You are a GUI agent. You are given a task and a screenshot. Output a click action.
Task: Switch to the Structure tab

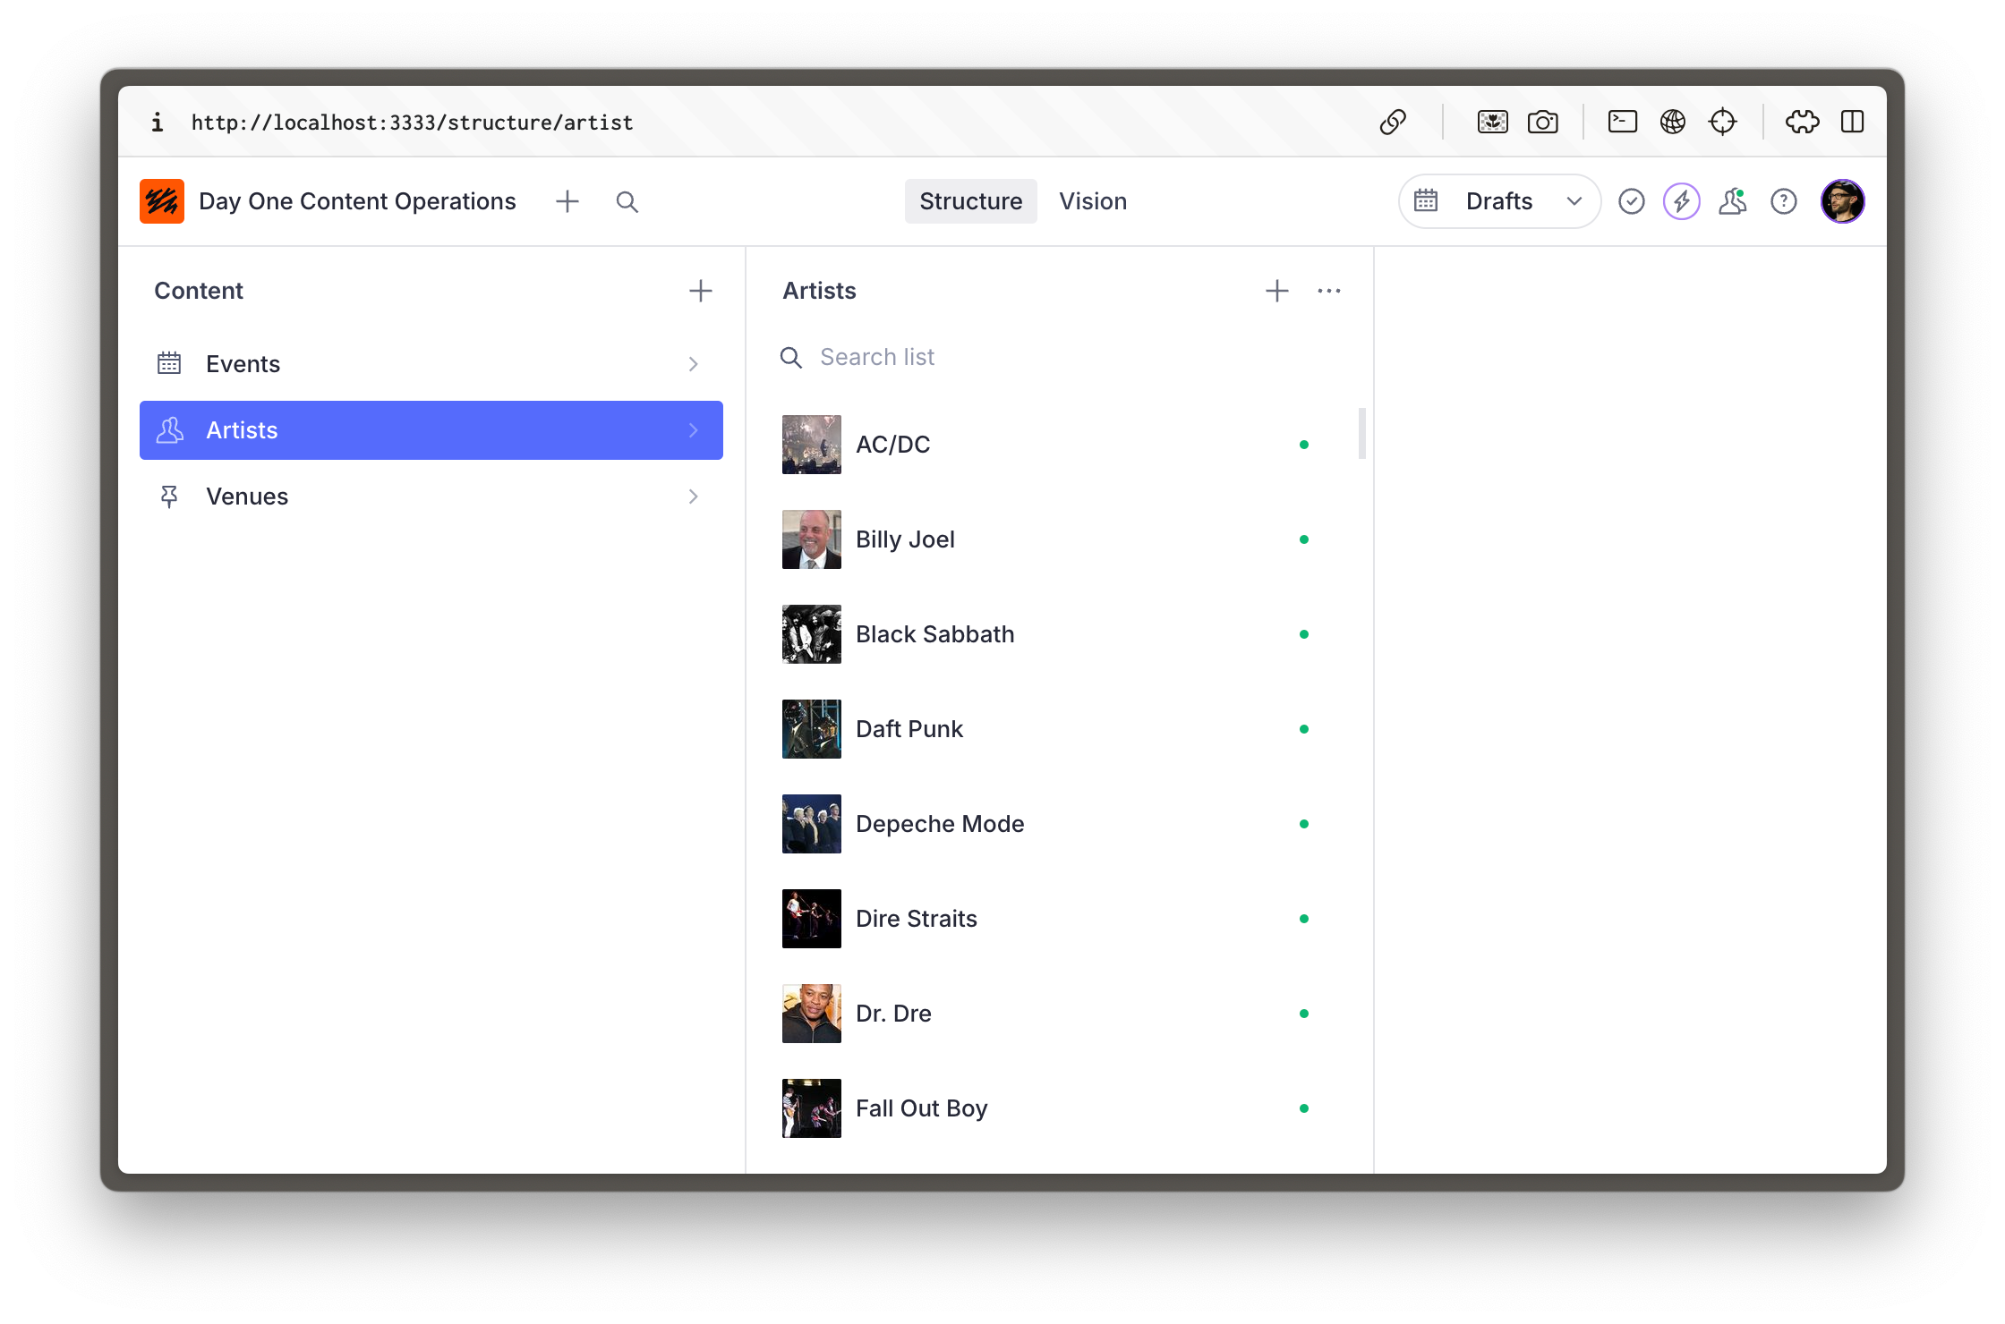(x=971, y=201)
